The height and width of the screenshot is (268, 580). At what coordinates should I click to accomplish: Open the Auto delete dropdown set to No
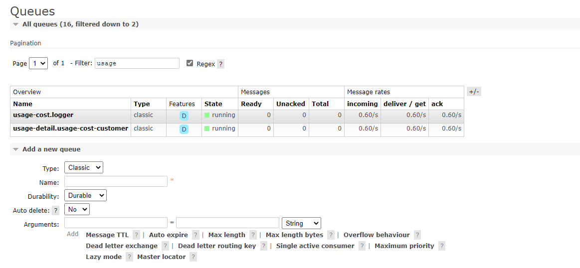point(77,209)
